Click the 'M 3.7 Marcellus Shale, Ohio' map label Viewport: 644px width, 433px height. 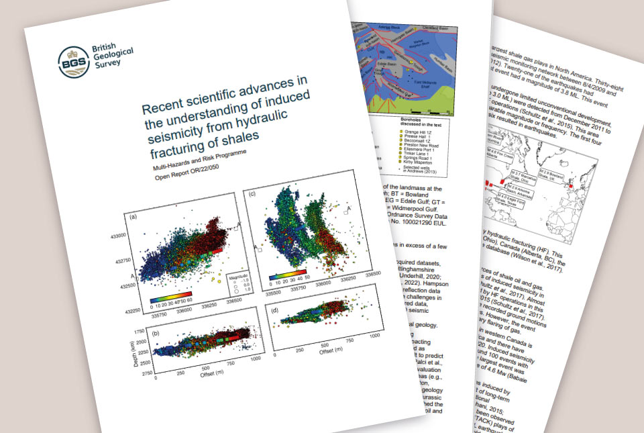pyautogui.click(x=522, y=179)
